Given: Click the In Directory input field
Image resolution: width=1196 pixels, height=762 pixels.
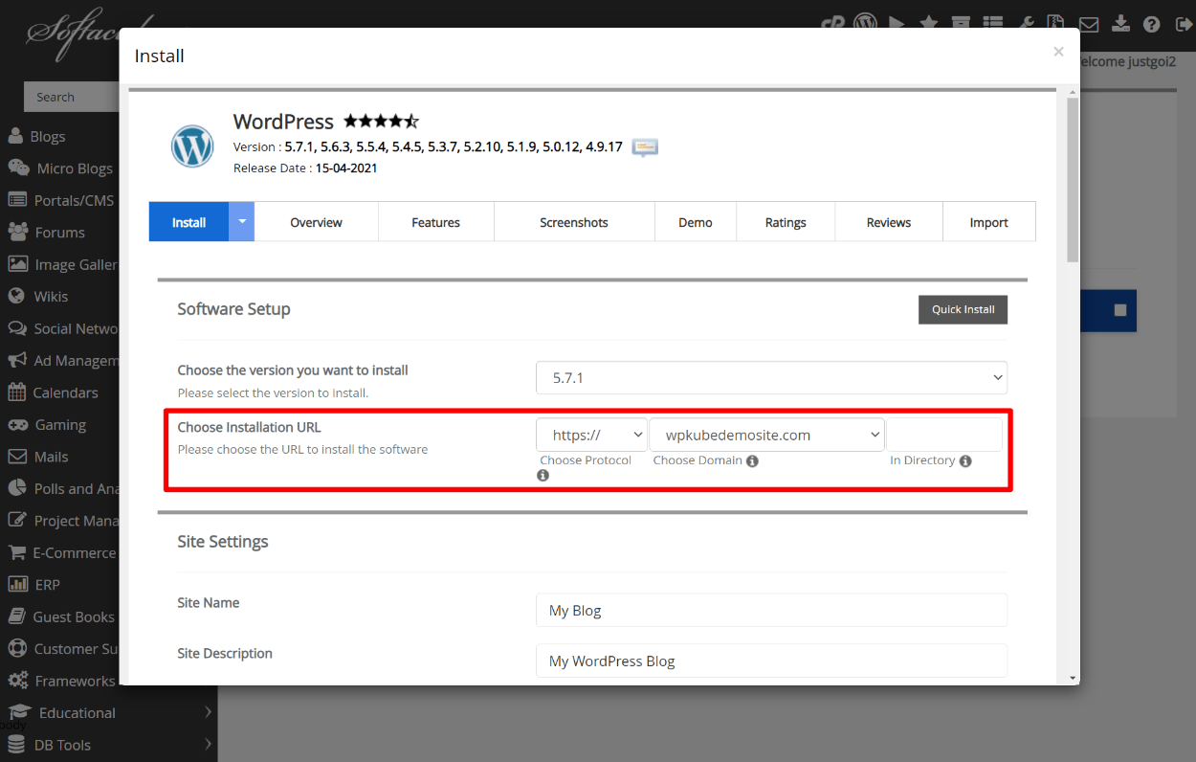Looking at the screenshot, I should pyautogui.click(x=944, y=435).
